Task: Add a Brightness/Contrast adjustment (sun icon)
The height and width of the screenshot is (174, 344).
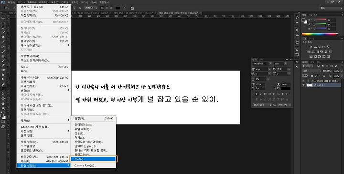Action: (311, 47)
